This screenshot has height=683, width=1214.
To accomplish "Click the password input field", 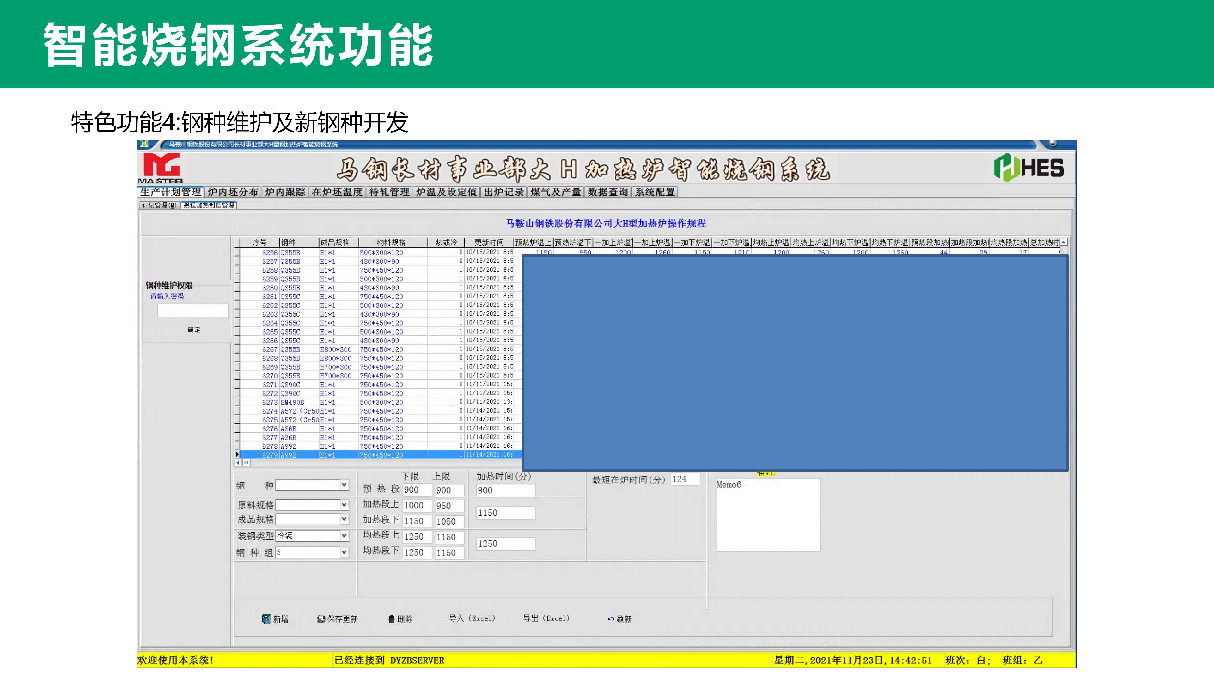I will 193,311.
